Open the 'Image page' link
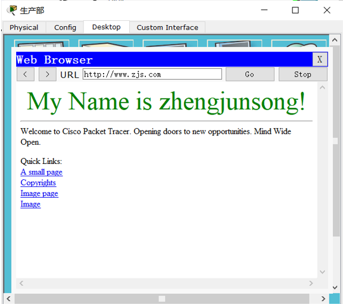The image size is (343, 304). tap(39, 194)
